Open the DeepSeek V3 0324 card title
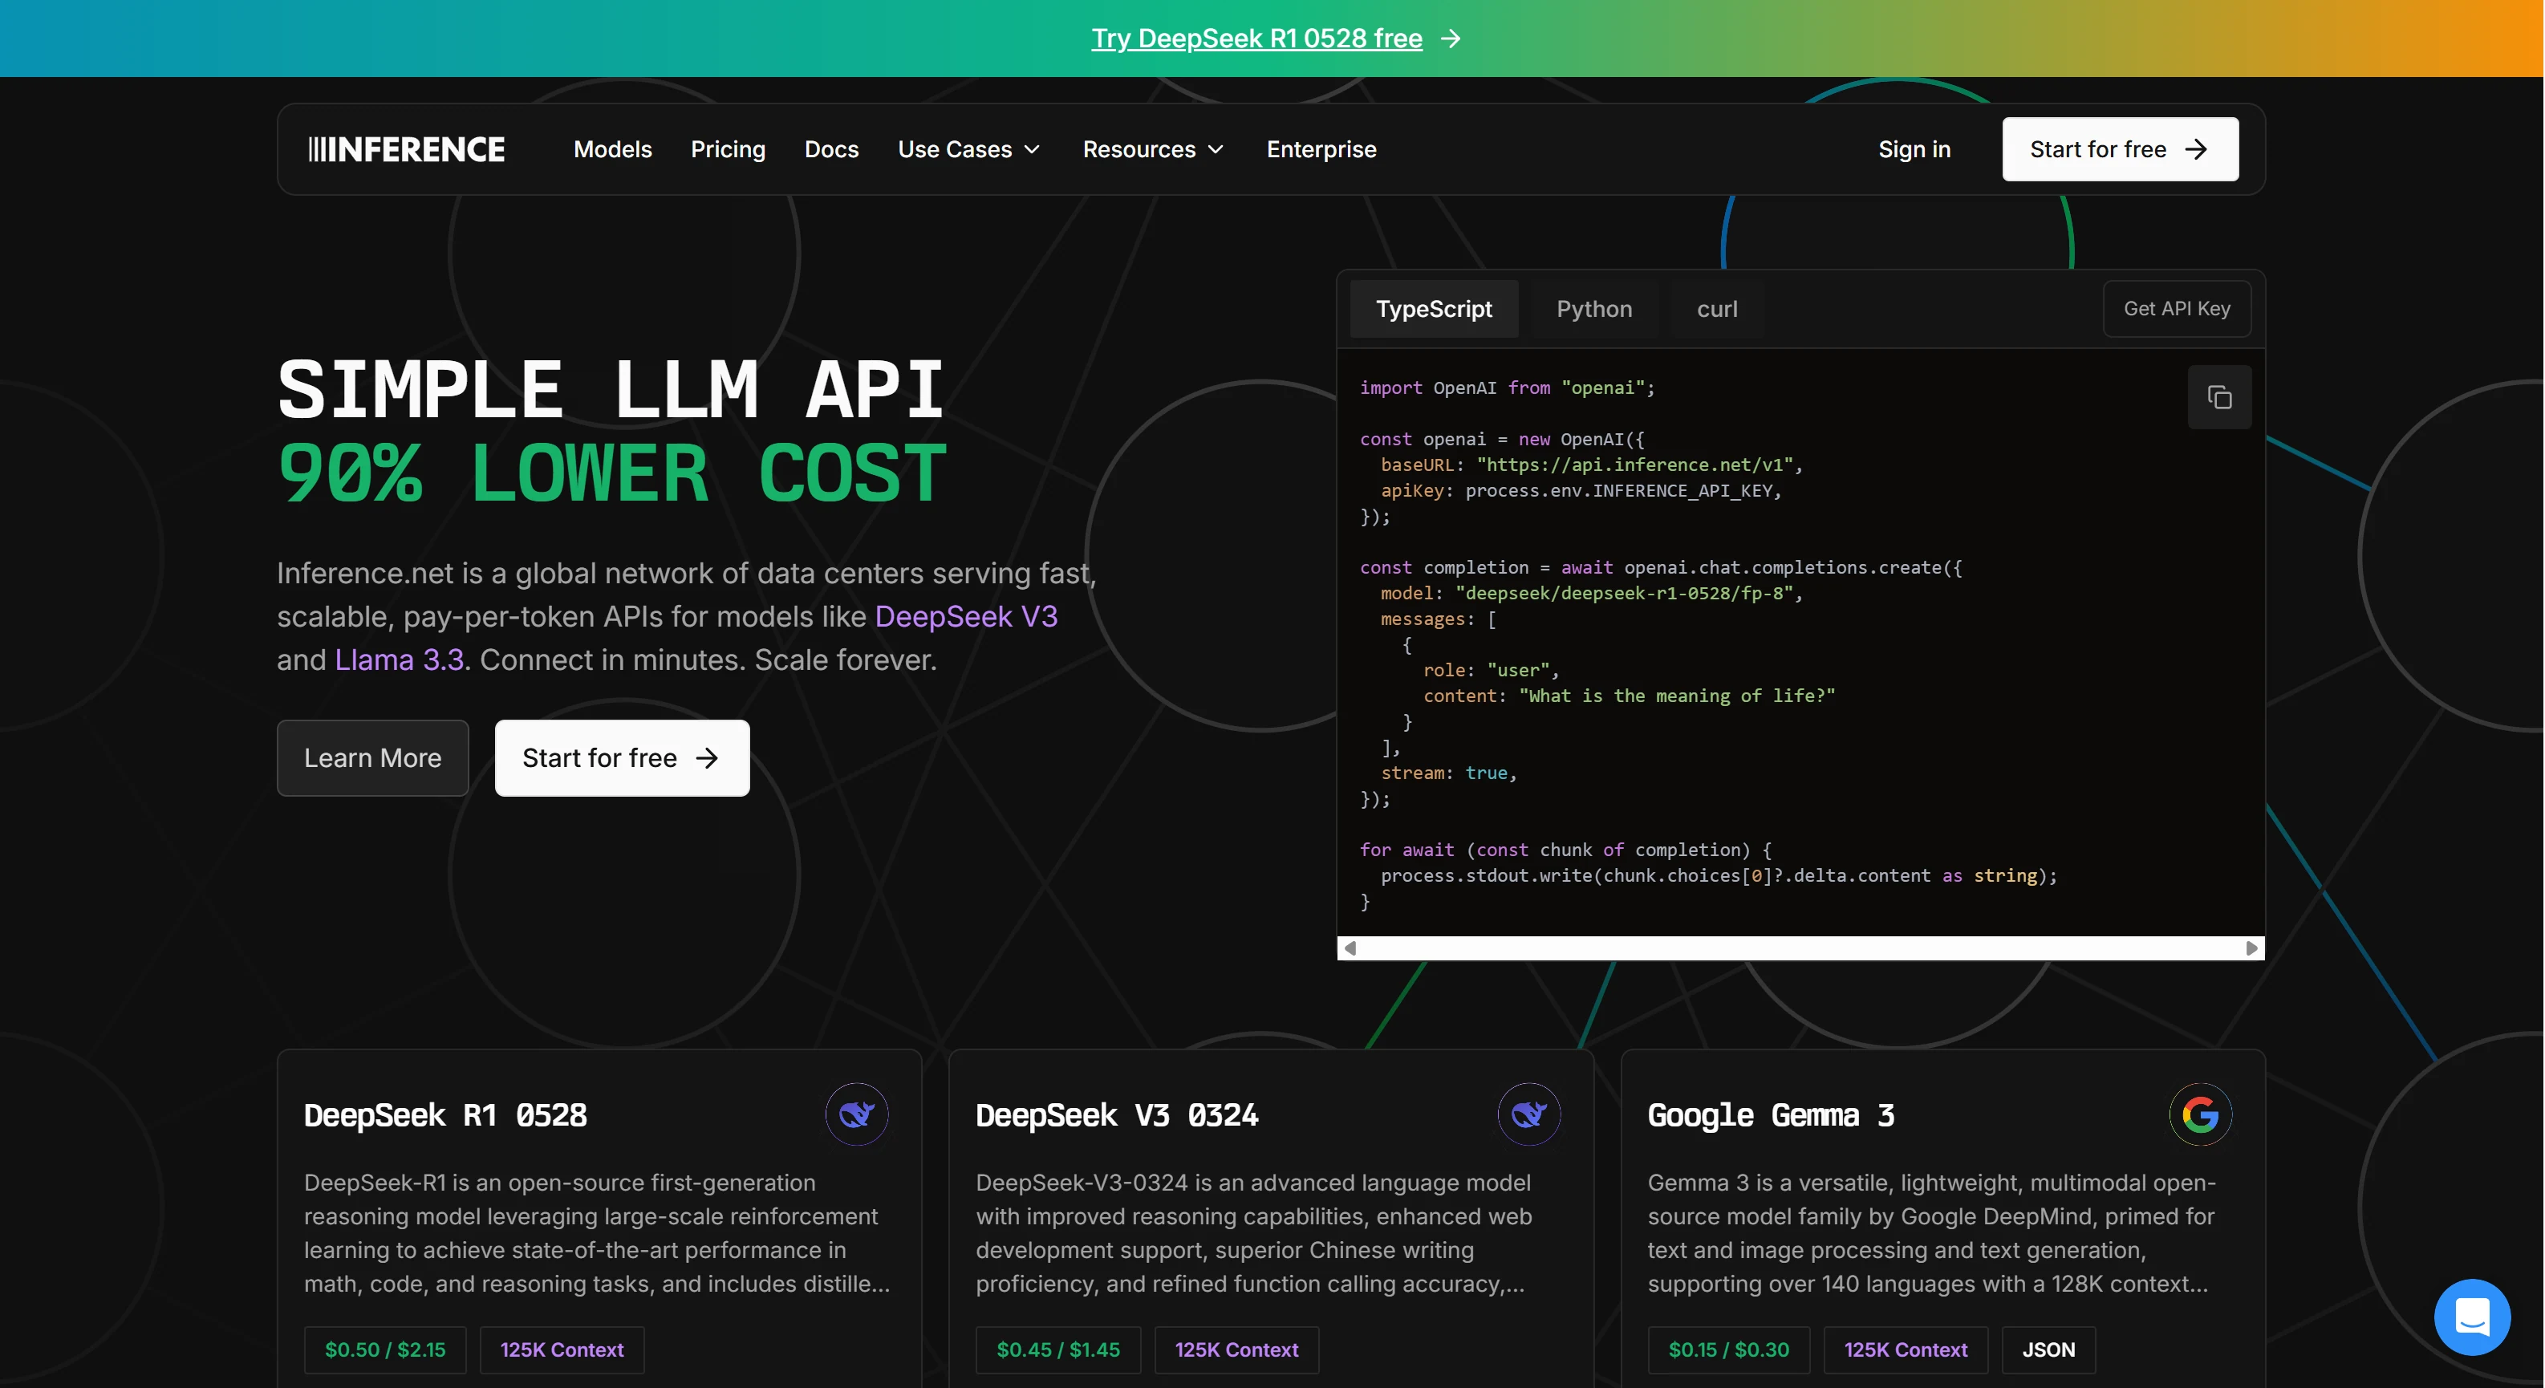The image size is (2545, 1388). [x=1118, y=1115]
